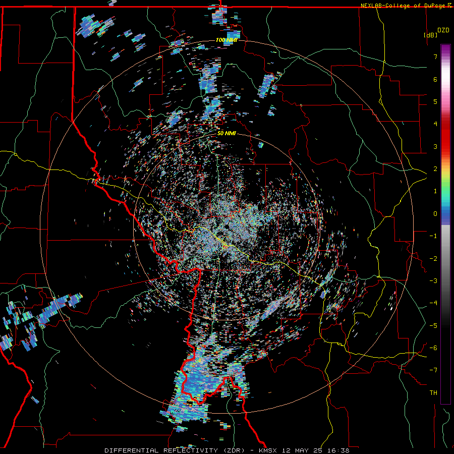This screenshot has height=454, width=454.
Task: Click the positive 4 scale value
Action: (435, 124)
